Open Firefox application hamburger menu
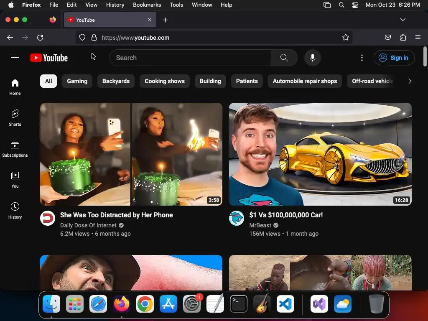The width and height of the screenshot is (428, 321). point(418,37)
